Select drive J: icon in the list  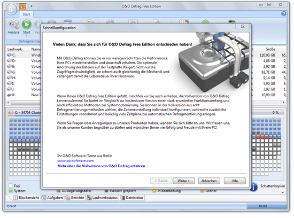(10, 89)
